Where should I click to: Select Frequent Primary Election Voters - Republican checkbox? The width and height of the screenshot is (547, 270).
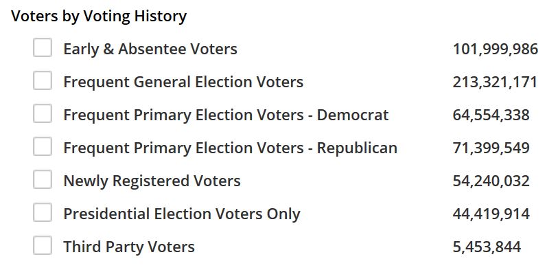pyautogui.click(x=43, y=146)
